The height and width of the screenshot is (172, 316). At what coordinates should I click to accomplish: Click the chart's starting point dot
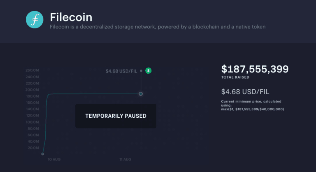pyautogui.click(x=42, y=154)
